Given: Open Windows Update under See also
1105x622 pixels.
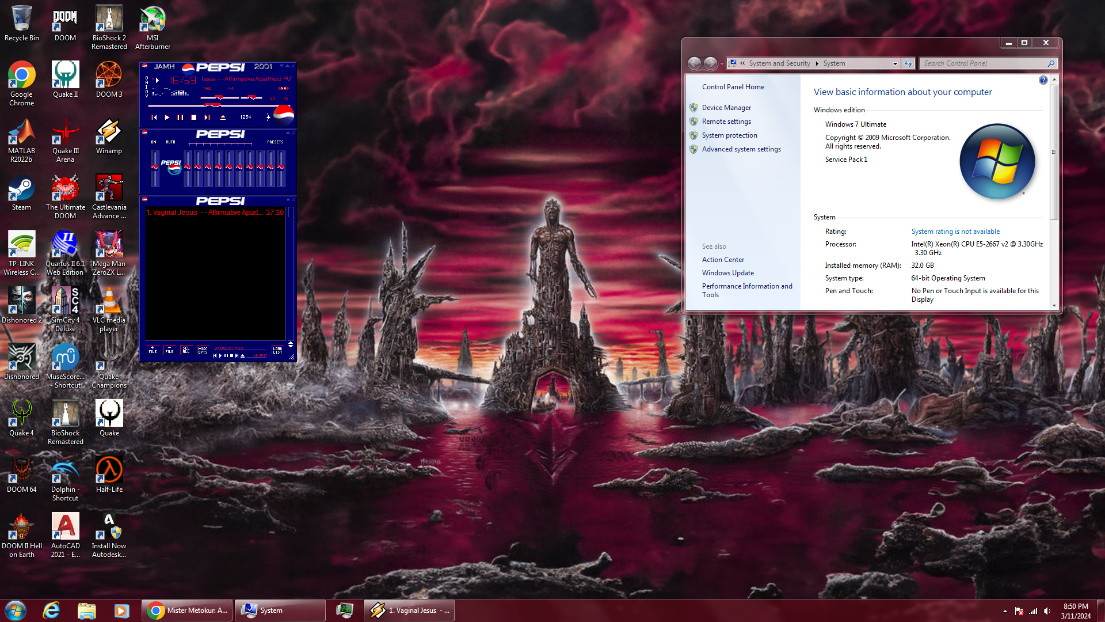Looking at the screenshot, I should click(727, 273).
